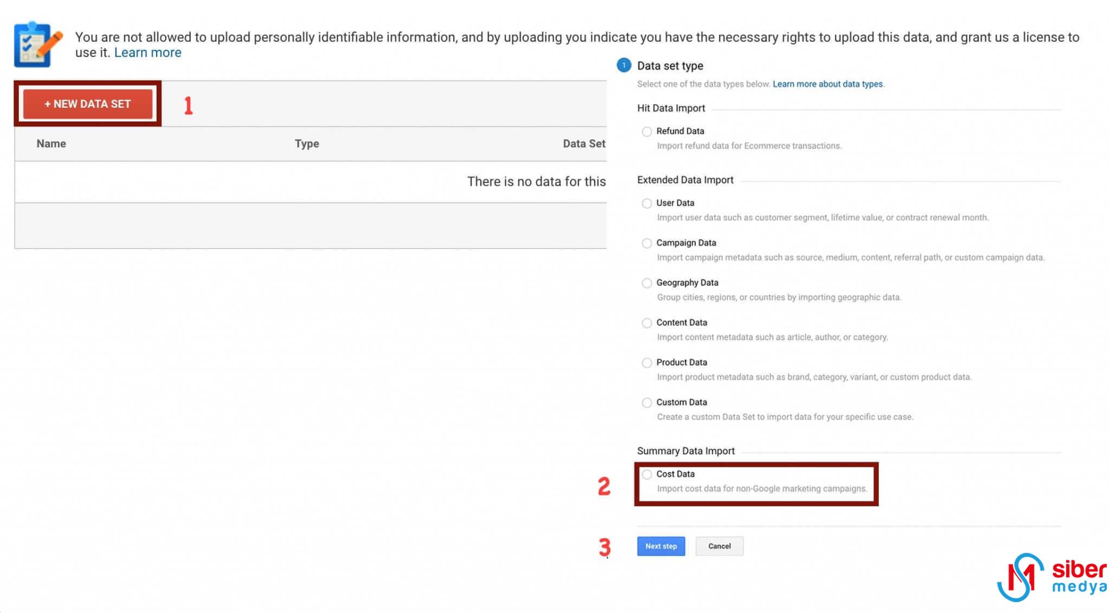Select Campaign Data option
The width and height of the screenshot is (1109, 613).
pyautogui.click(x=645, y=243)
